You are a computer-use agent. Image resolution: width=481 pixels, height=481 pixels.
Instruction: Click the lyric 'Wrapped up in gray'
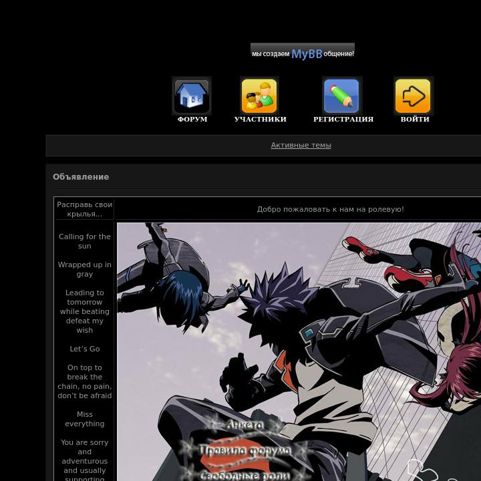[x=85, y=269]
